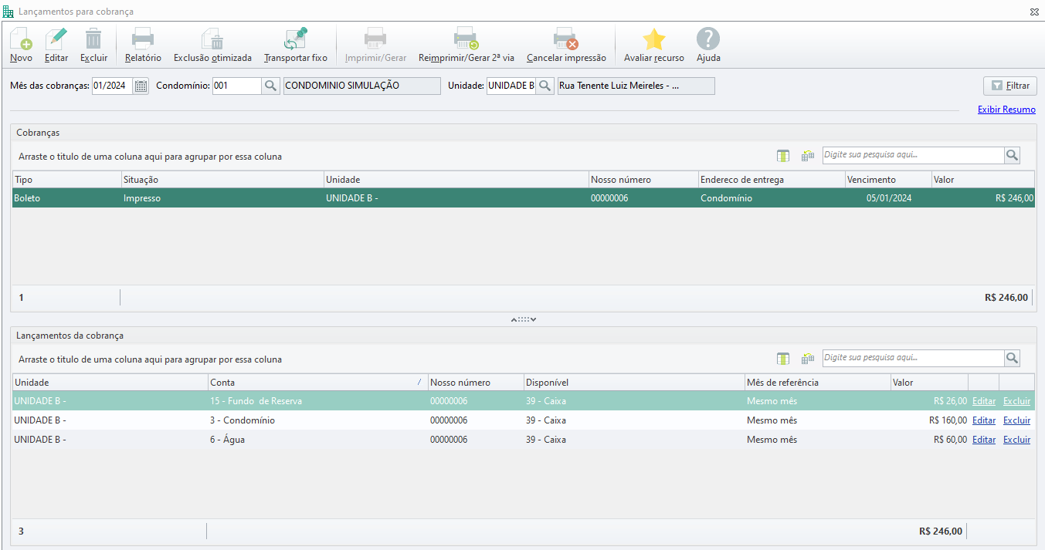Click search magnifier in Lançamentos da cobrança panel
The image size is (1045, 550).
(1012, 358)
